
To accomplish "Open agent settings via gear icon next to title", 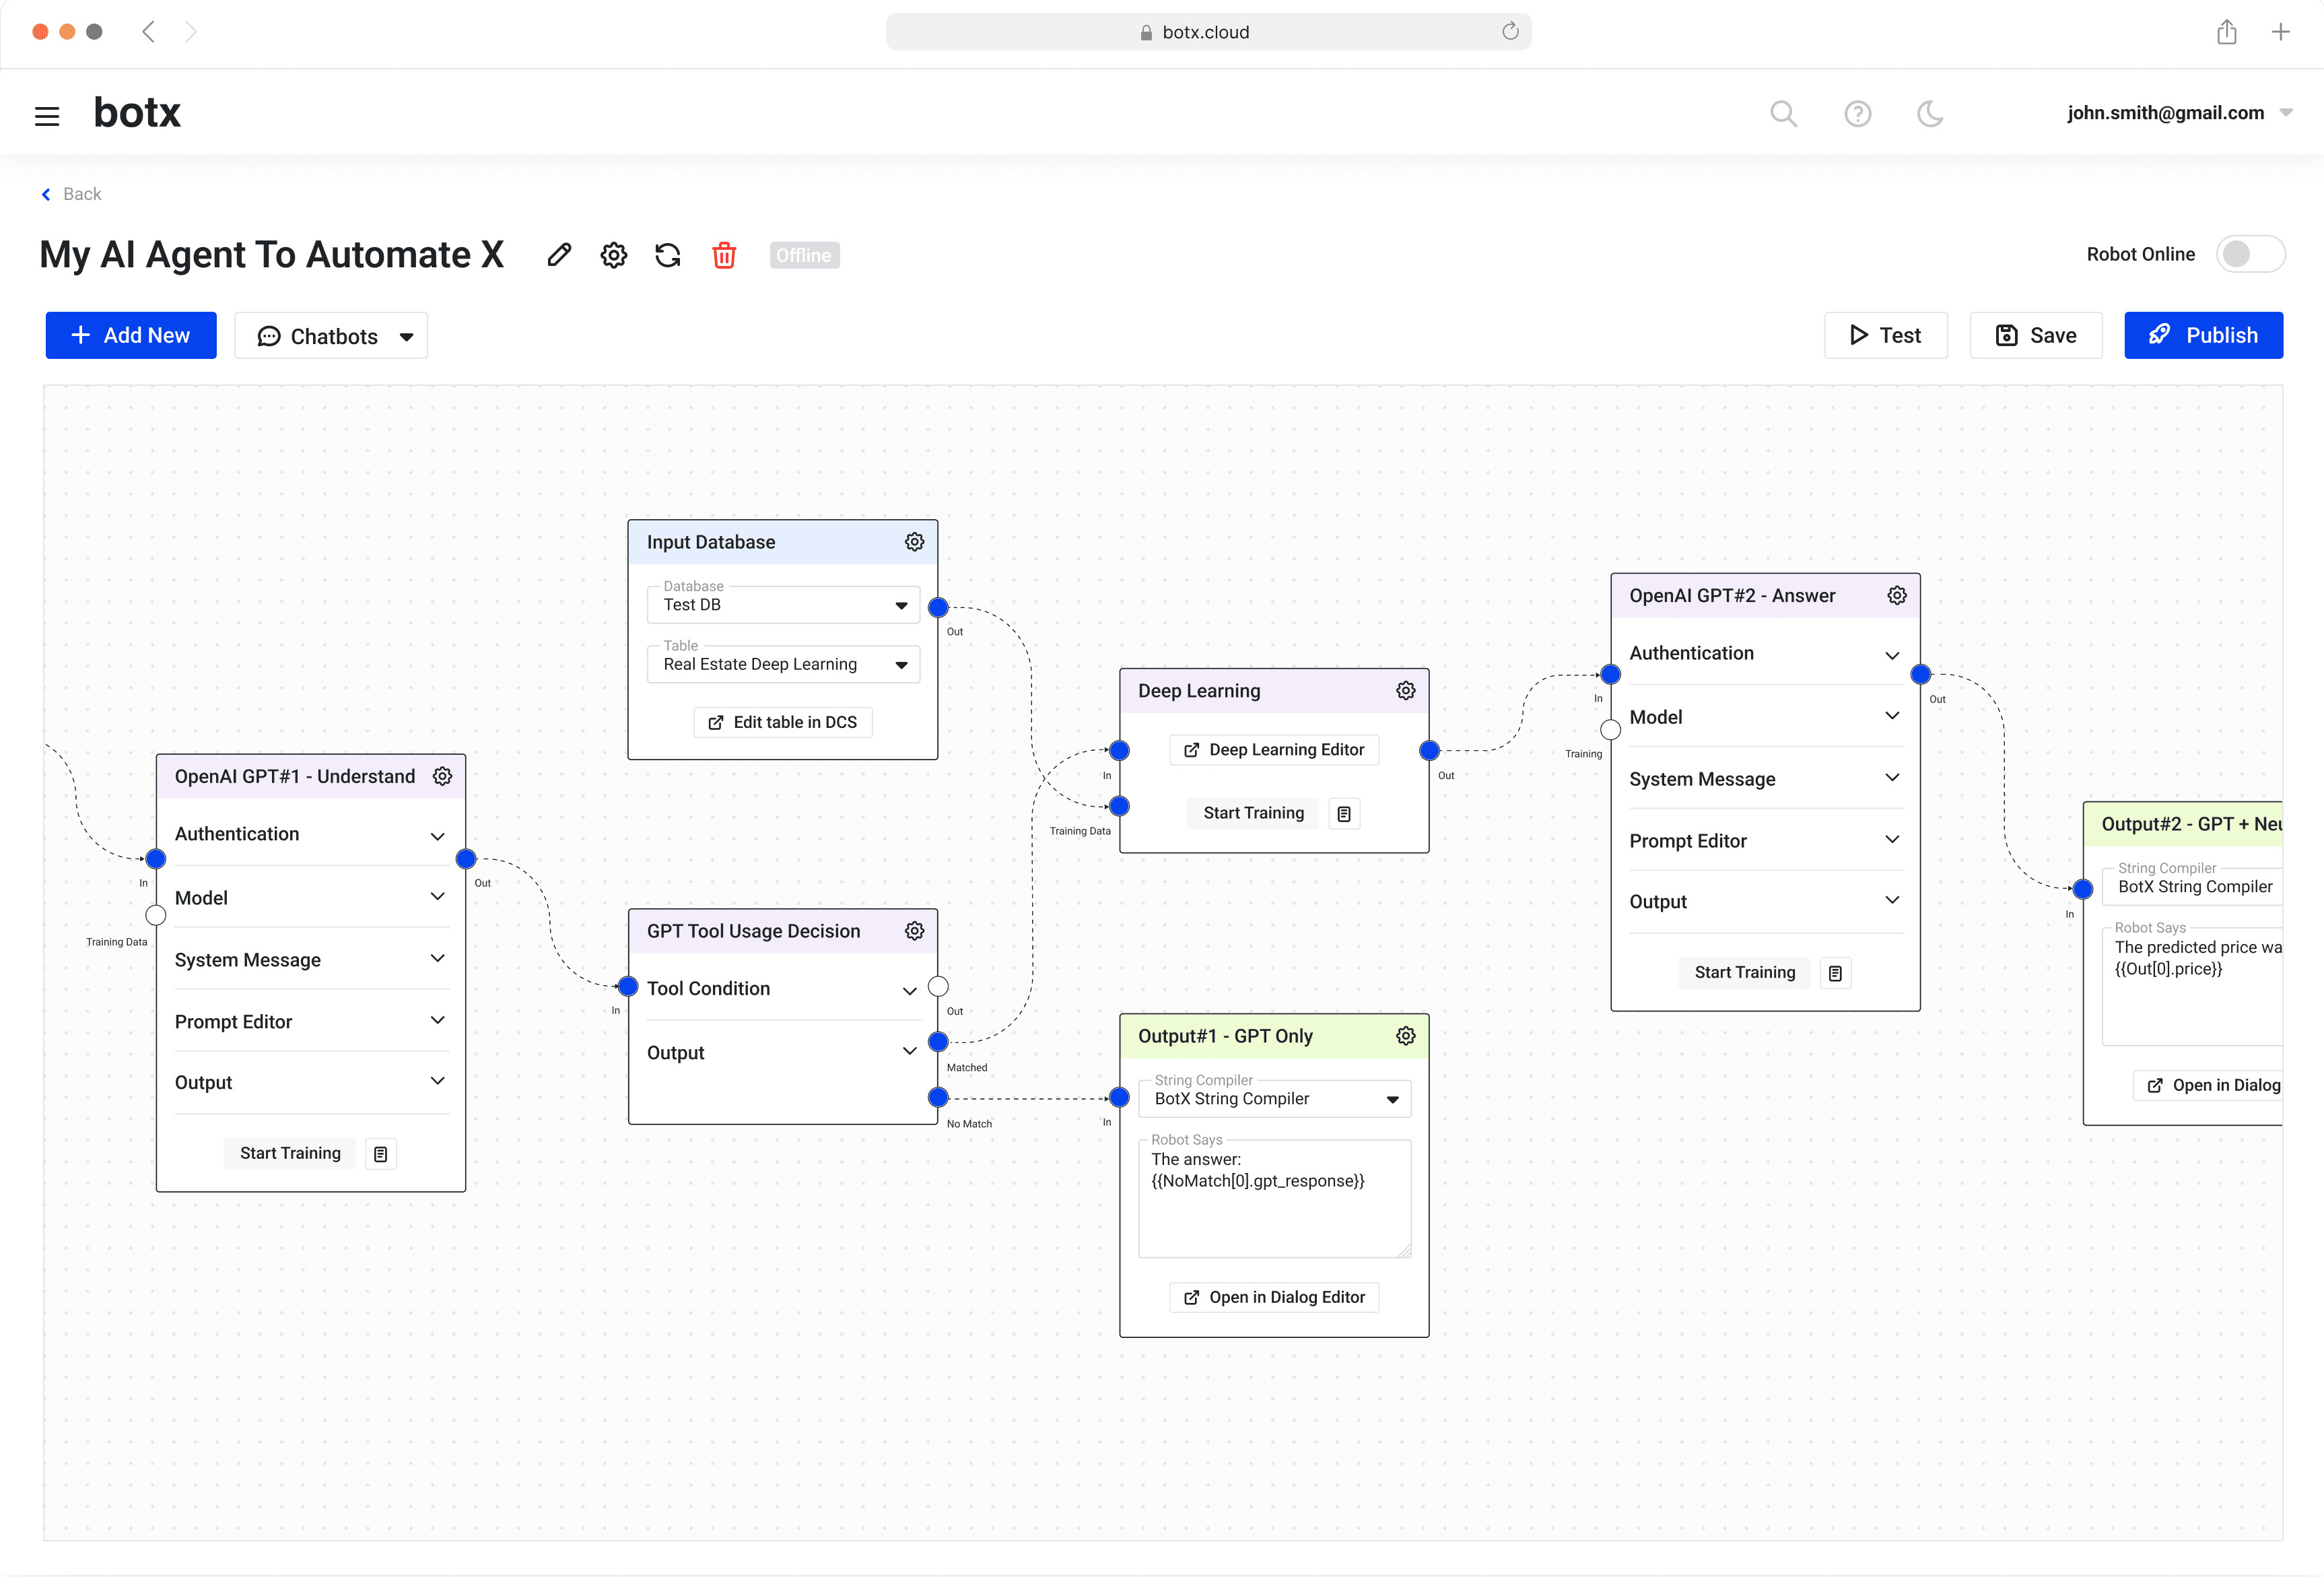I will coord(613,255).
